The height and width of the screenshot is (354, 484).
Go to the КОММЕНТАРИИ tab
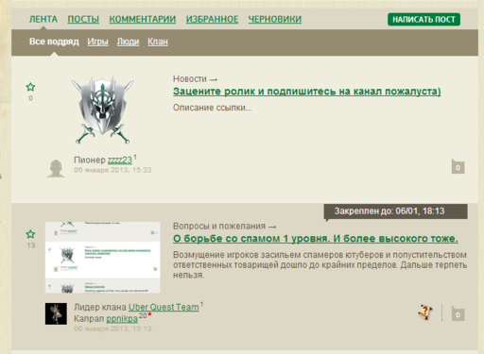click(143, 20)
